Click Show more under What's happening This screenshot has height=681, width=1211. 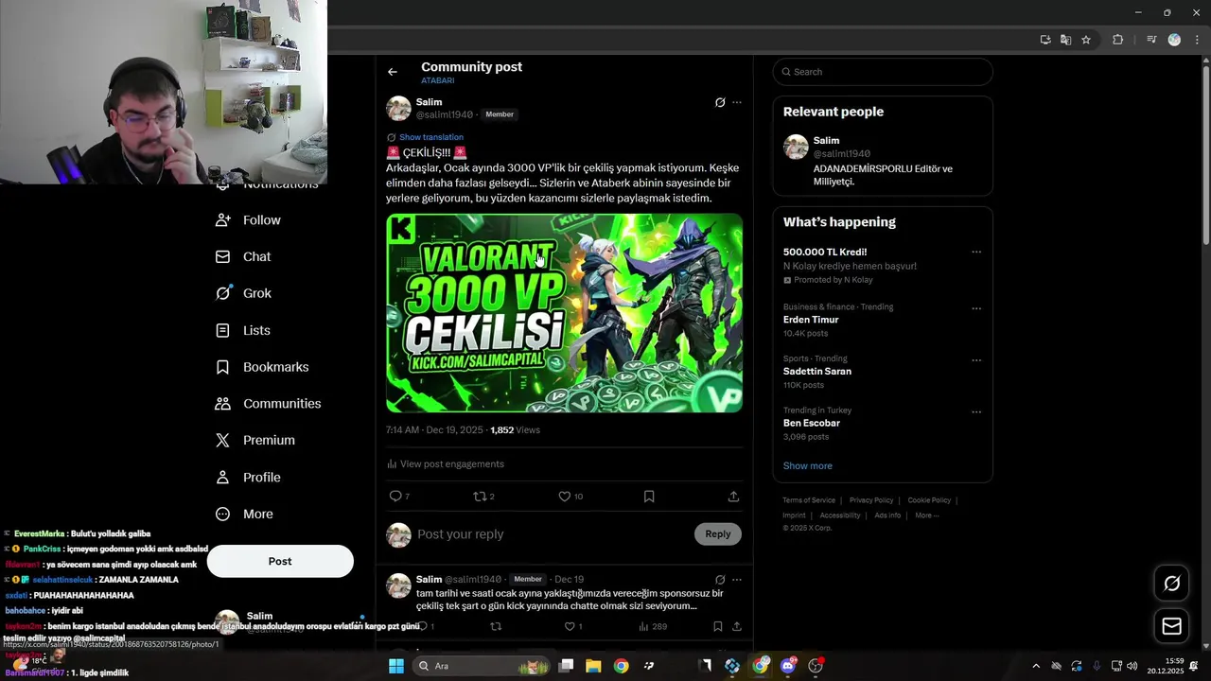(x=808, y=466)
